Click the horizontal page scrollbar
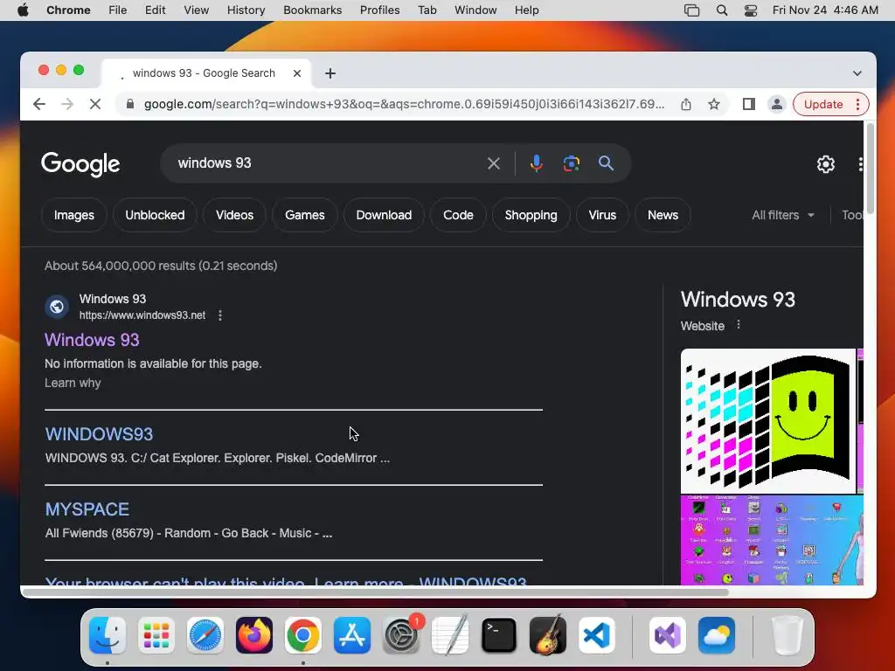 pyautogui.click(x=375, y=591)
